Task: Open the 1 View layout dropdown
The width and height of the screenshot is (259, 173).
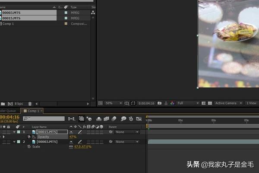Action: click(x=252, y=103)
